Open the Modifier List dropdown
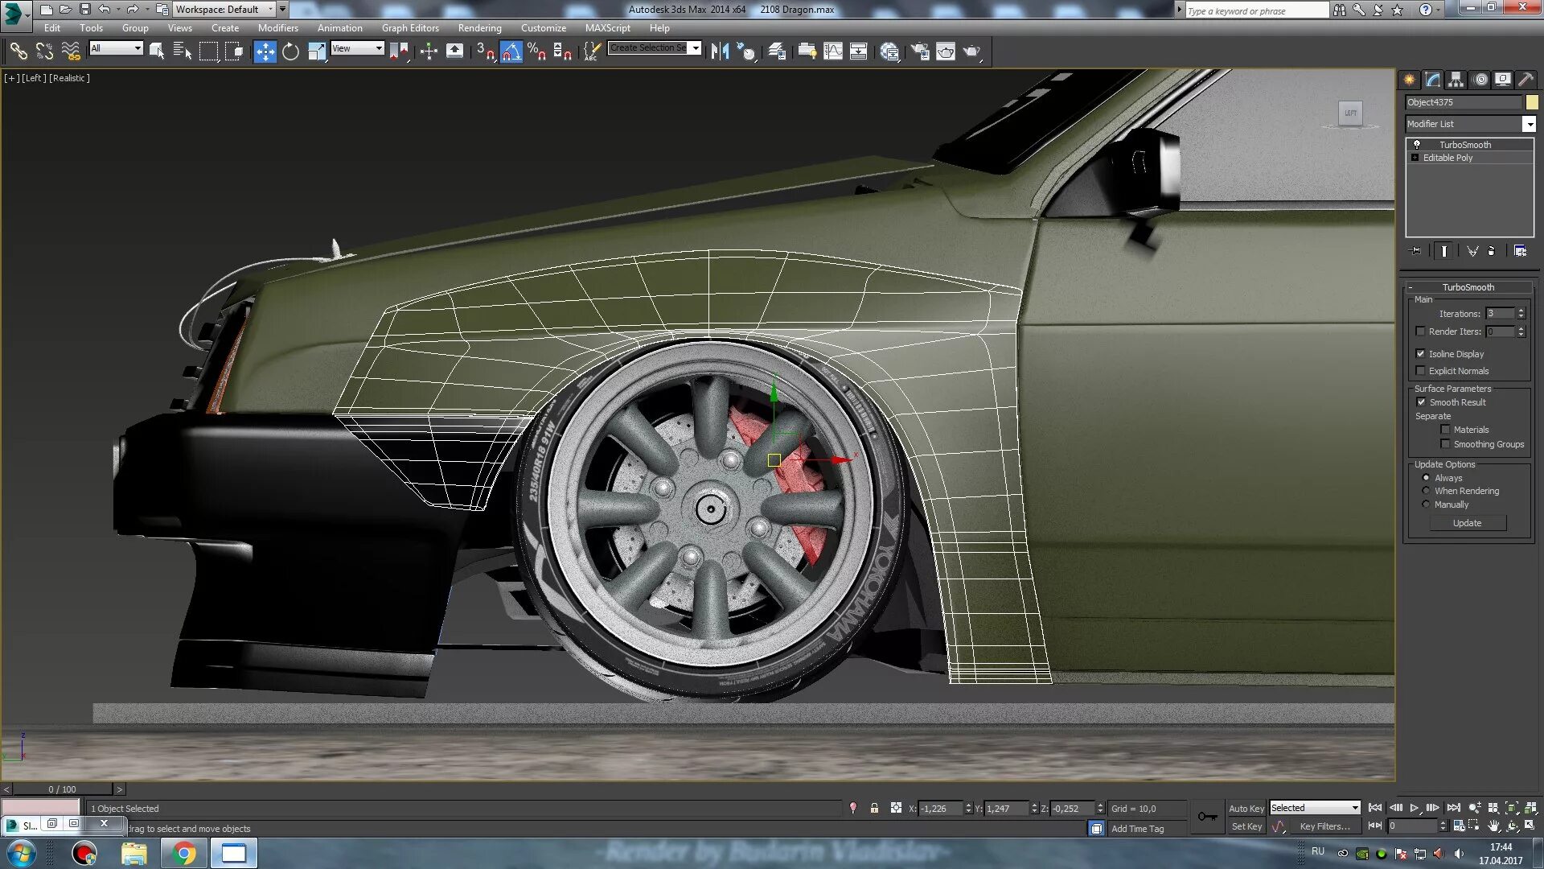The width and height of the screenshot is (1544, 869). [x=1529, y=124]
